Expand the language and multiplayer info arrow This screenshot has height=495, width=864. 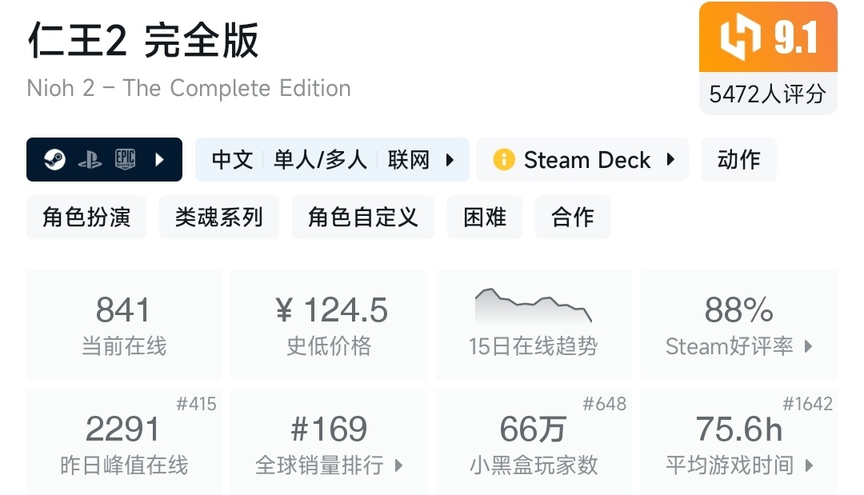450,160
